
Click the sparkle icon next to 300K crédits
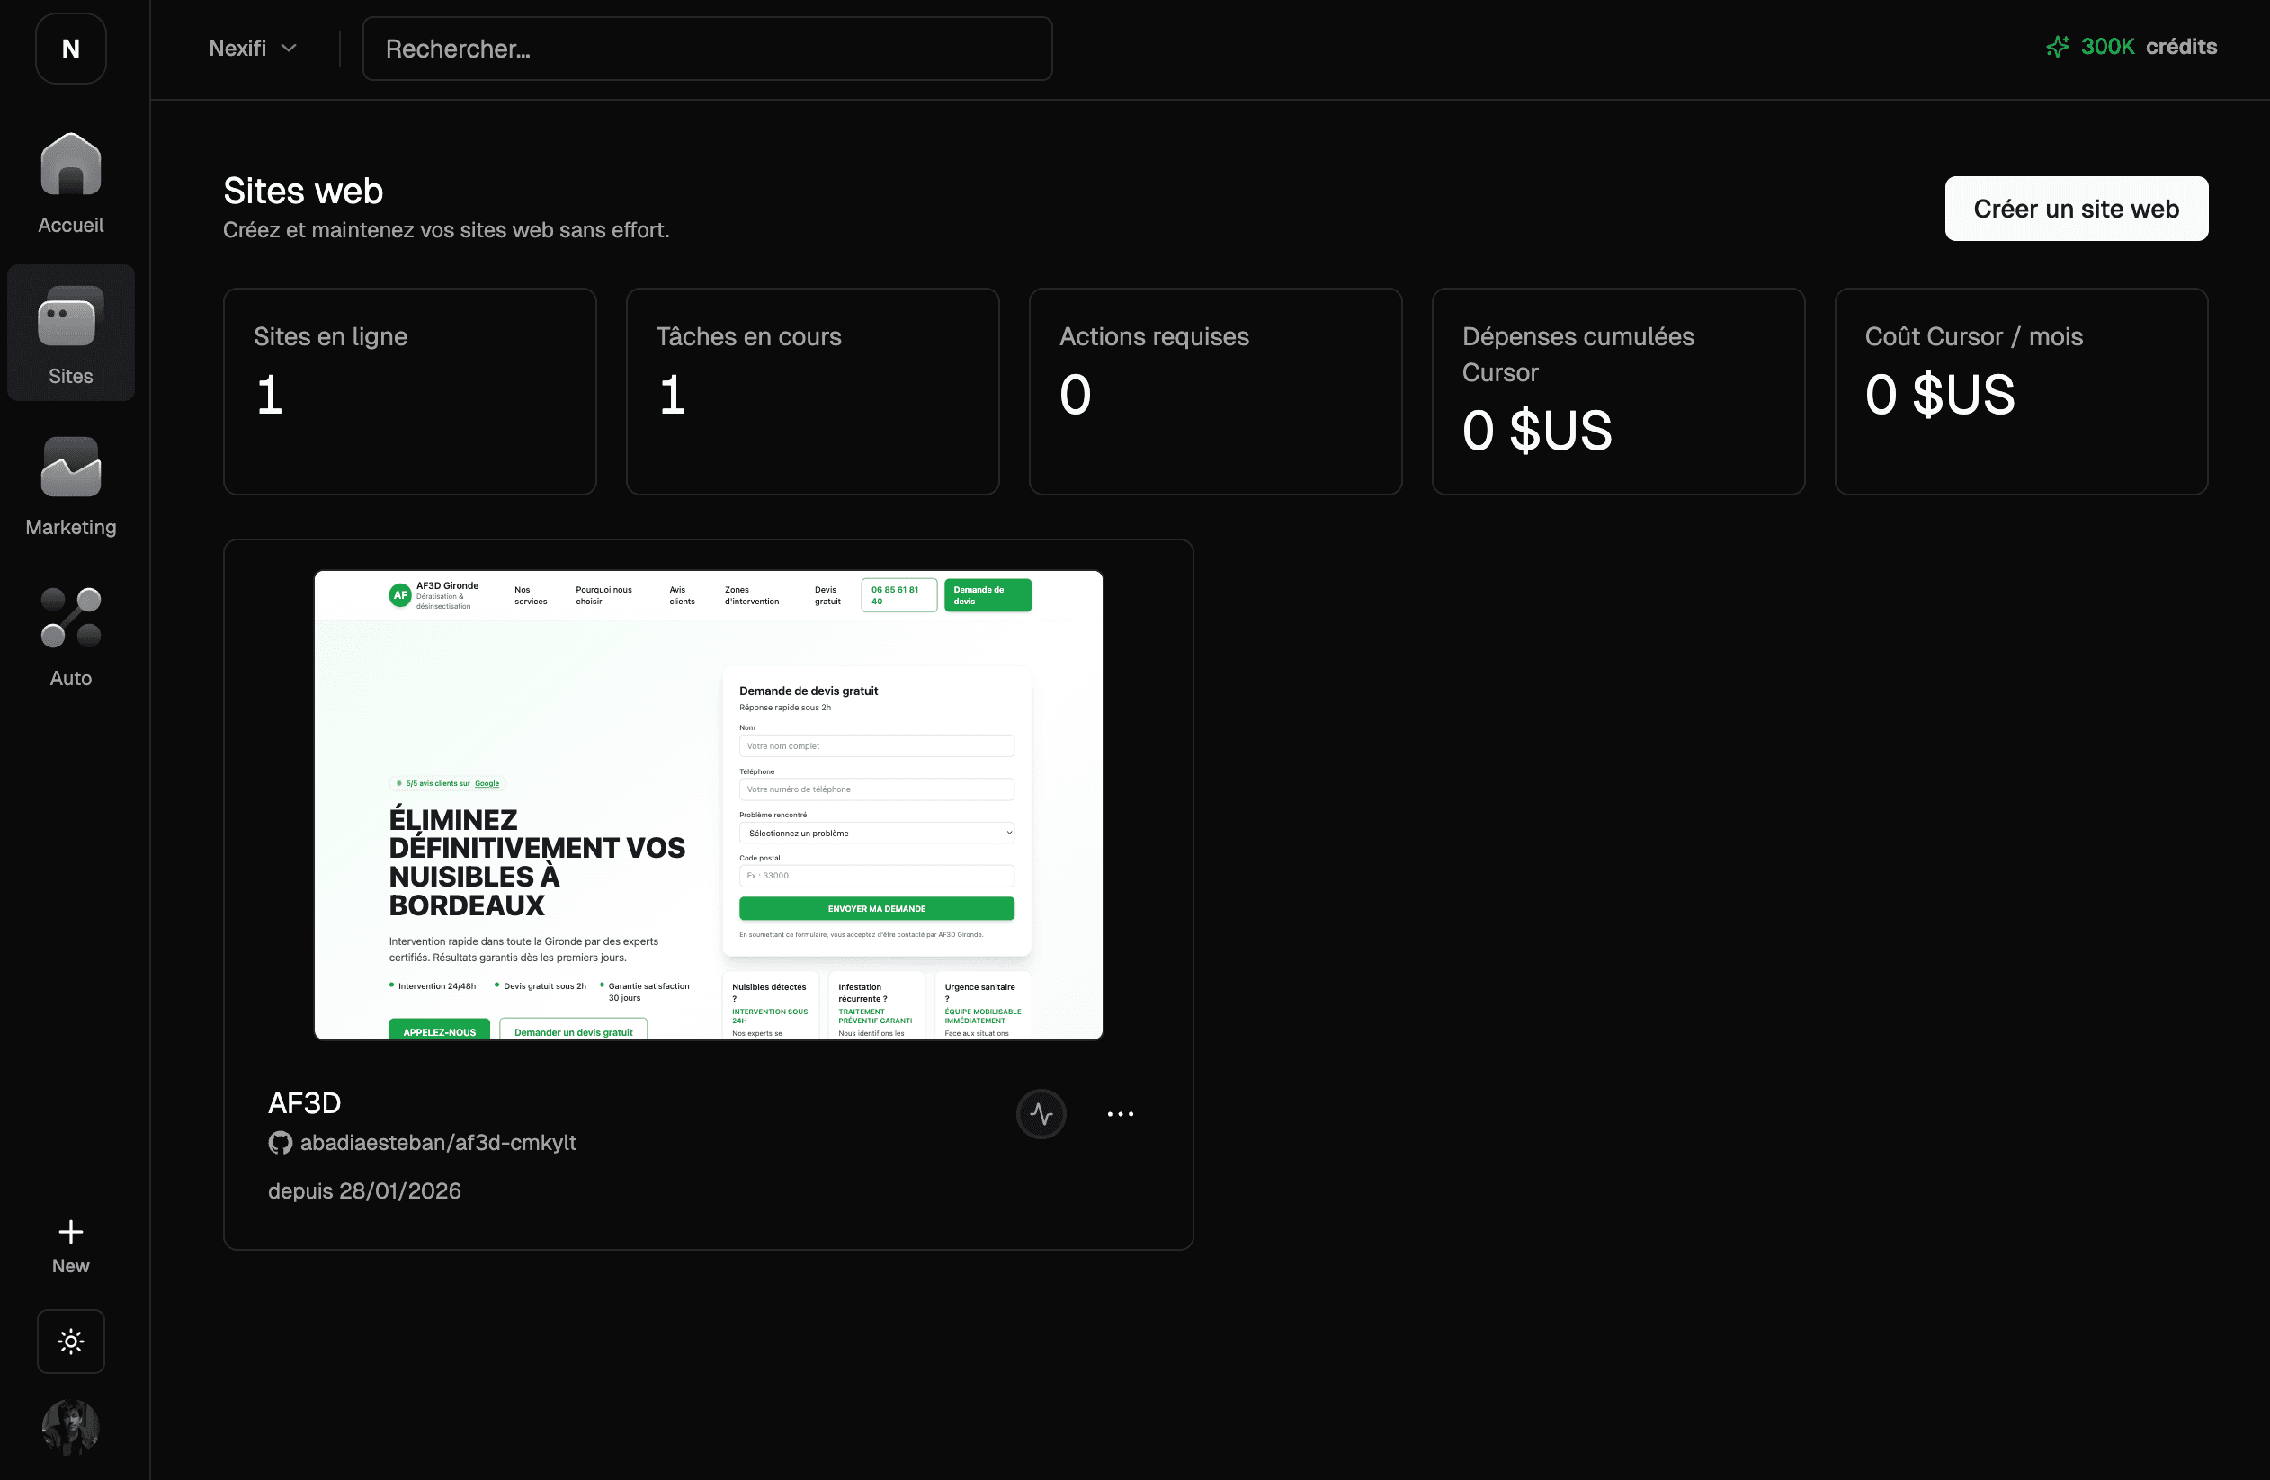[x=2058, y=46]
